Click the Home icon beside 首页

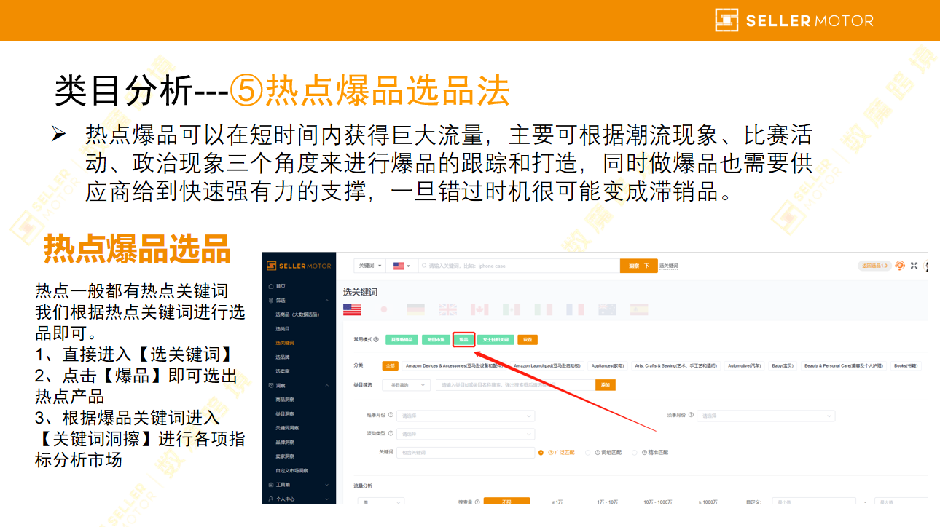pyautogui.click(x=271, y=286)
